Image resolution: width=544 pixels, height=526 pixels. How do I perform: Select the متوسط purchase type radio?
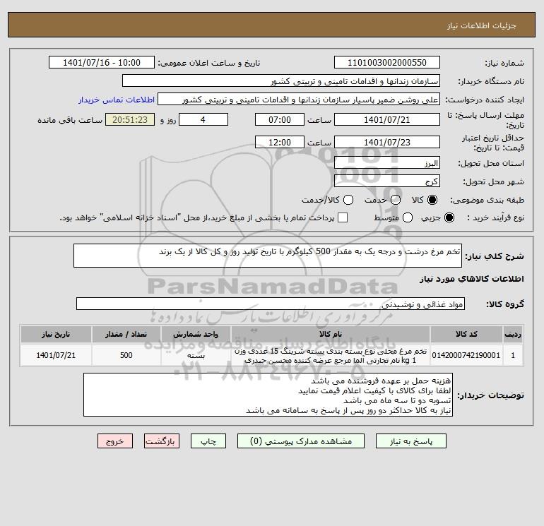point(408,217)
